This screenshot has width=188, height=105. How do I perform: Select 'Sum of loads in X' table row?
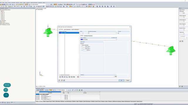point(70,95)
